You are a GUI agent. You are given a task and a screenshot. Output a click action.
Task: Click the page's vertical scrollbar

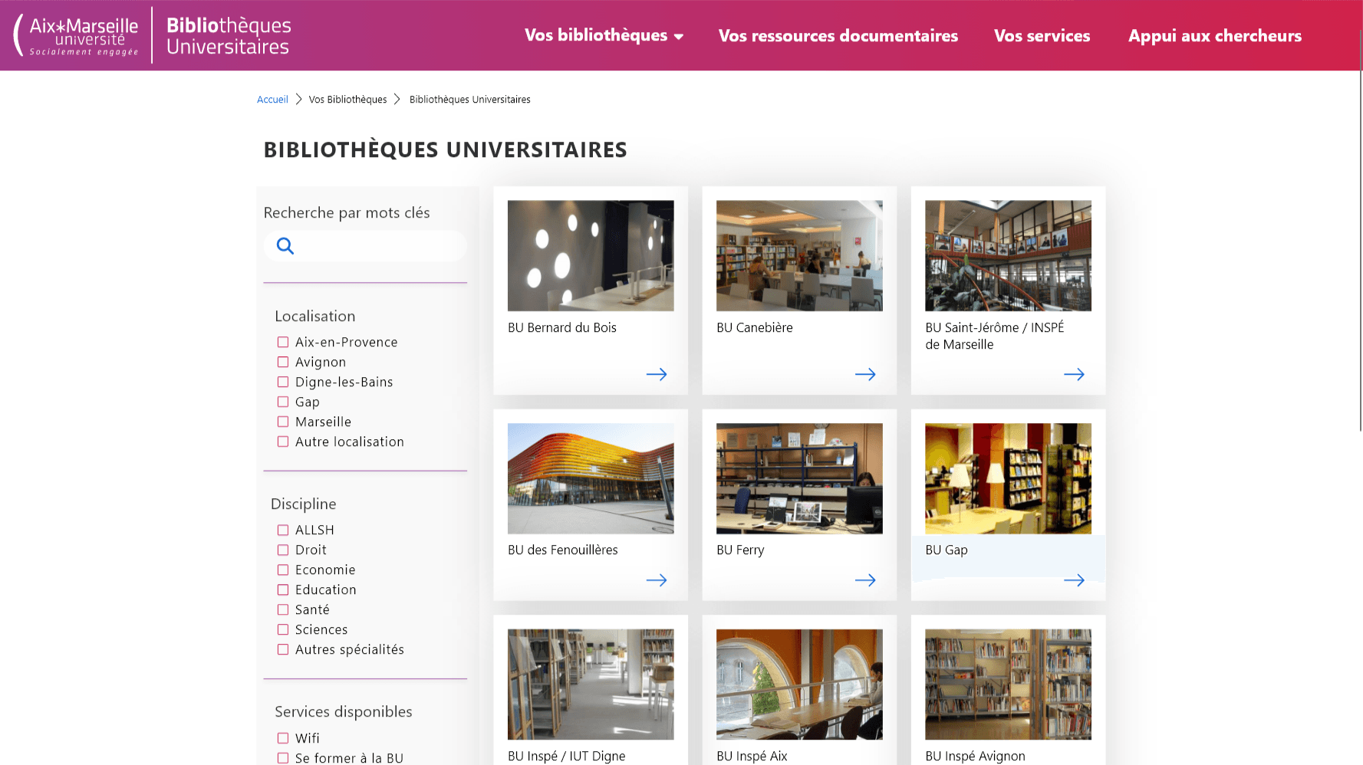coord(1359,230)
